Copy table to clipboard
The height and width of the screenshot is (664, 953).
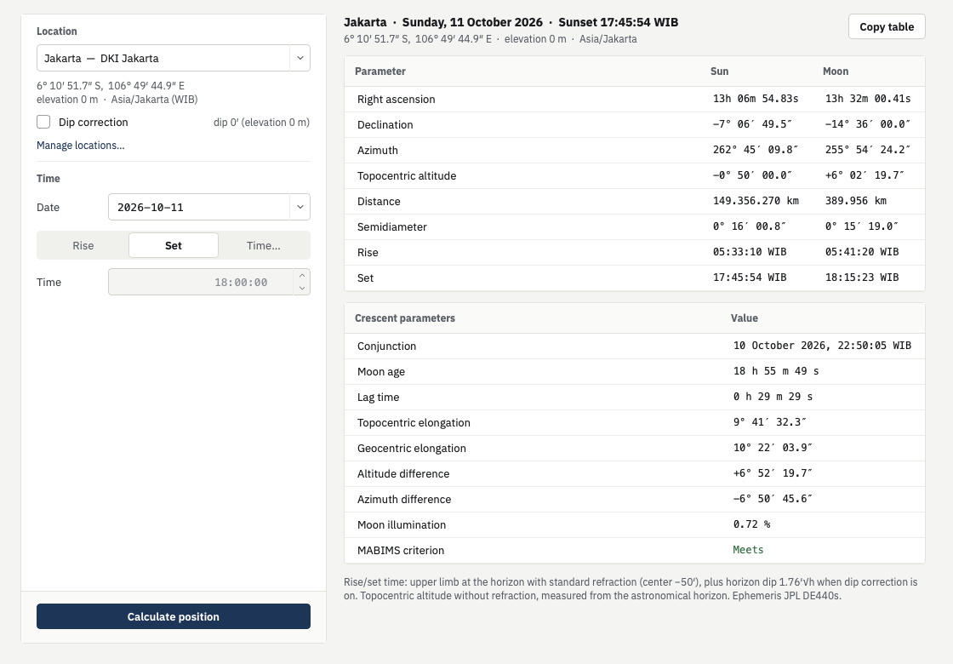[887, 26]
